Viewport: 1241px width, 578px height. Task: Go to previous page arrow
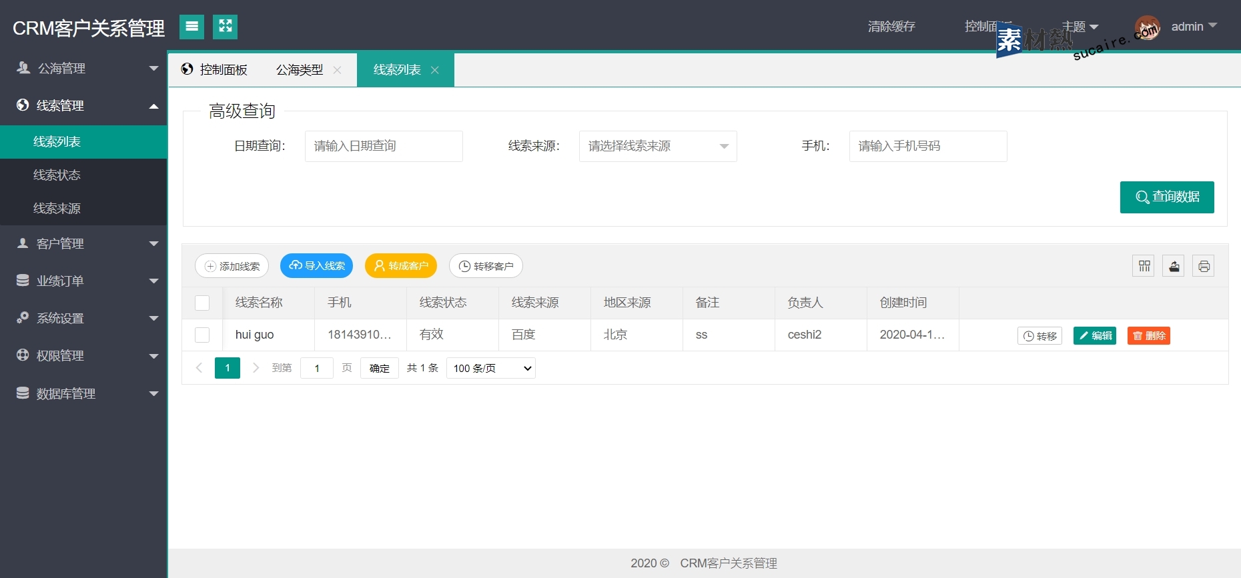coord(199,368)
